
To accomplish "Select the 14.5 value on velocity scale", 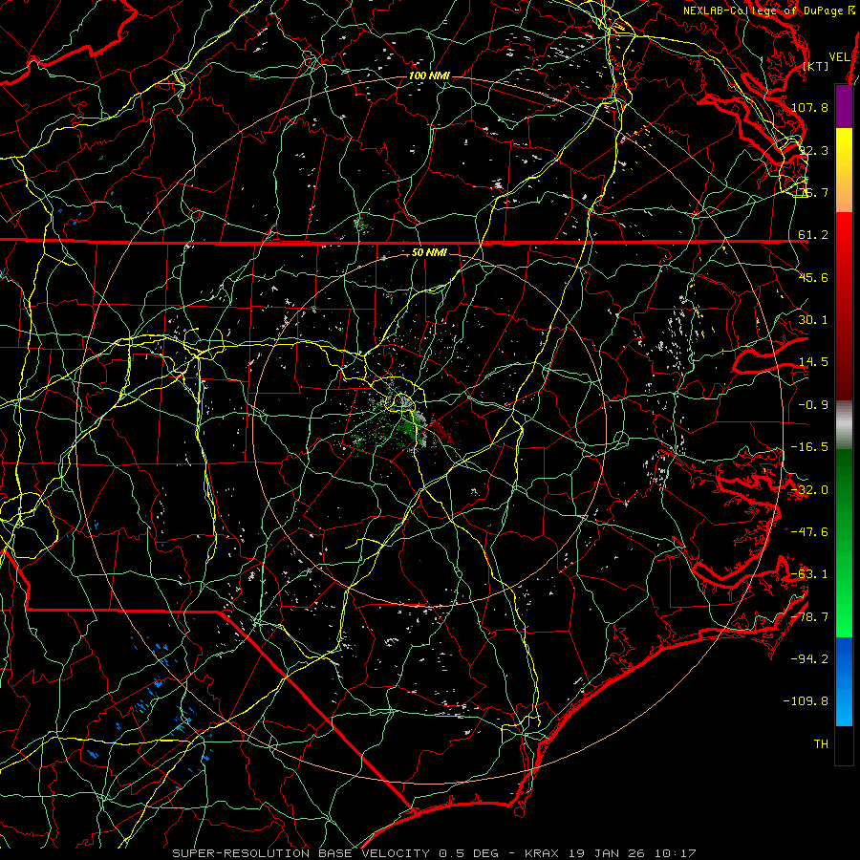I will tap(813, 362).
